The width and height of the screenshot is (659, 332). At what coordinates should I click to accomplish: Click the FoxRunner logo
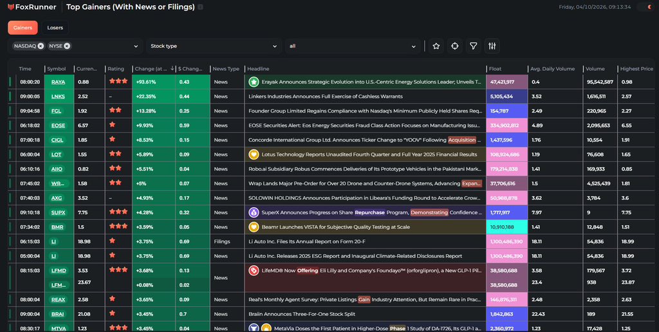pos(32,6)
